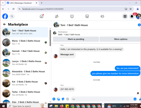
Task: Click the Facebook logo
Action: pos(5,16)
